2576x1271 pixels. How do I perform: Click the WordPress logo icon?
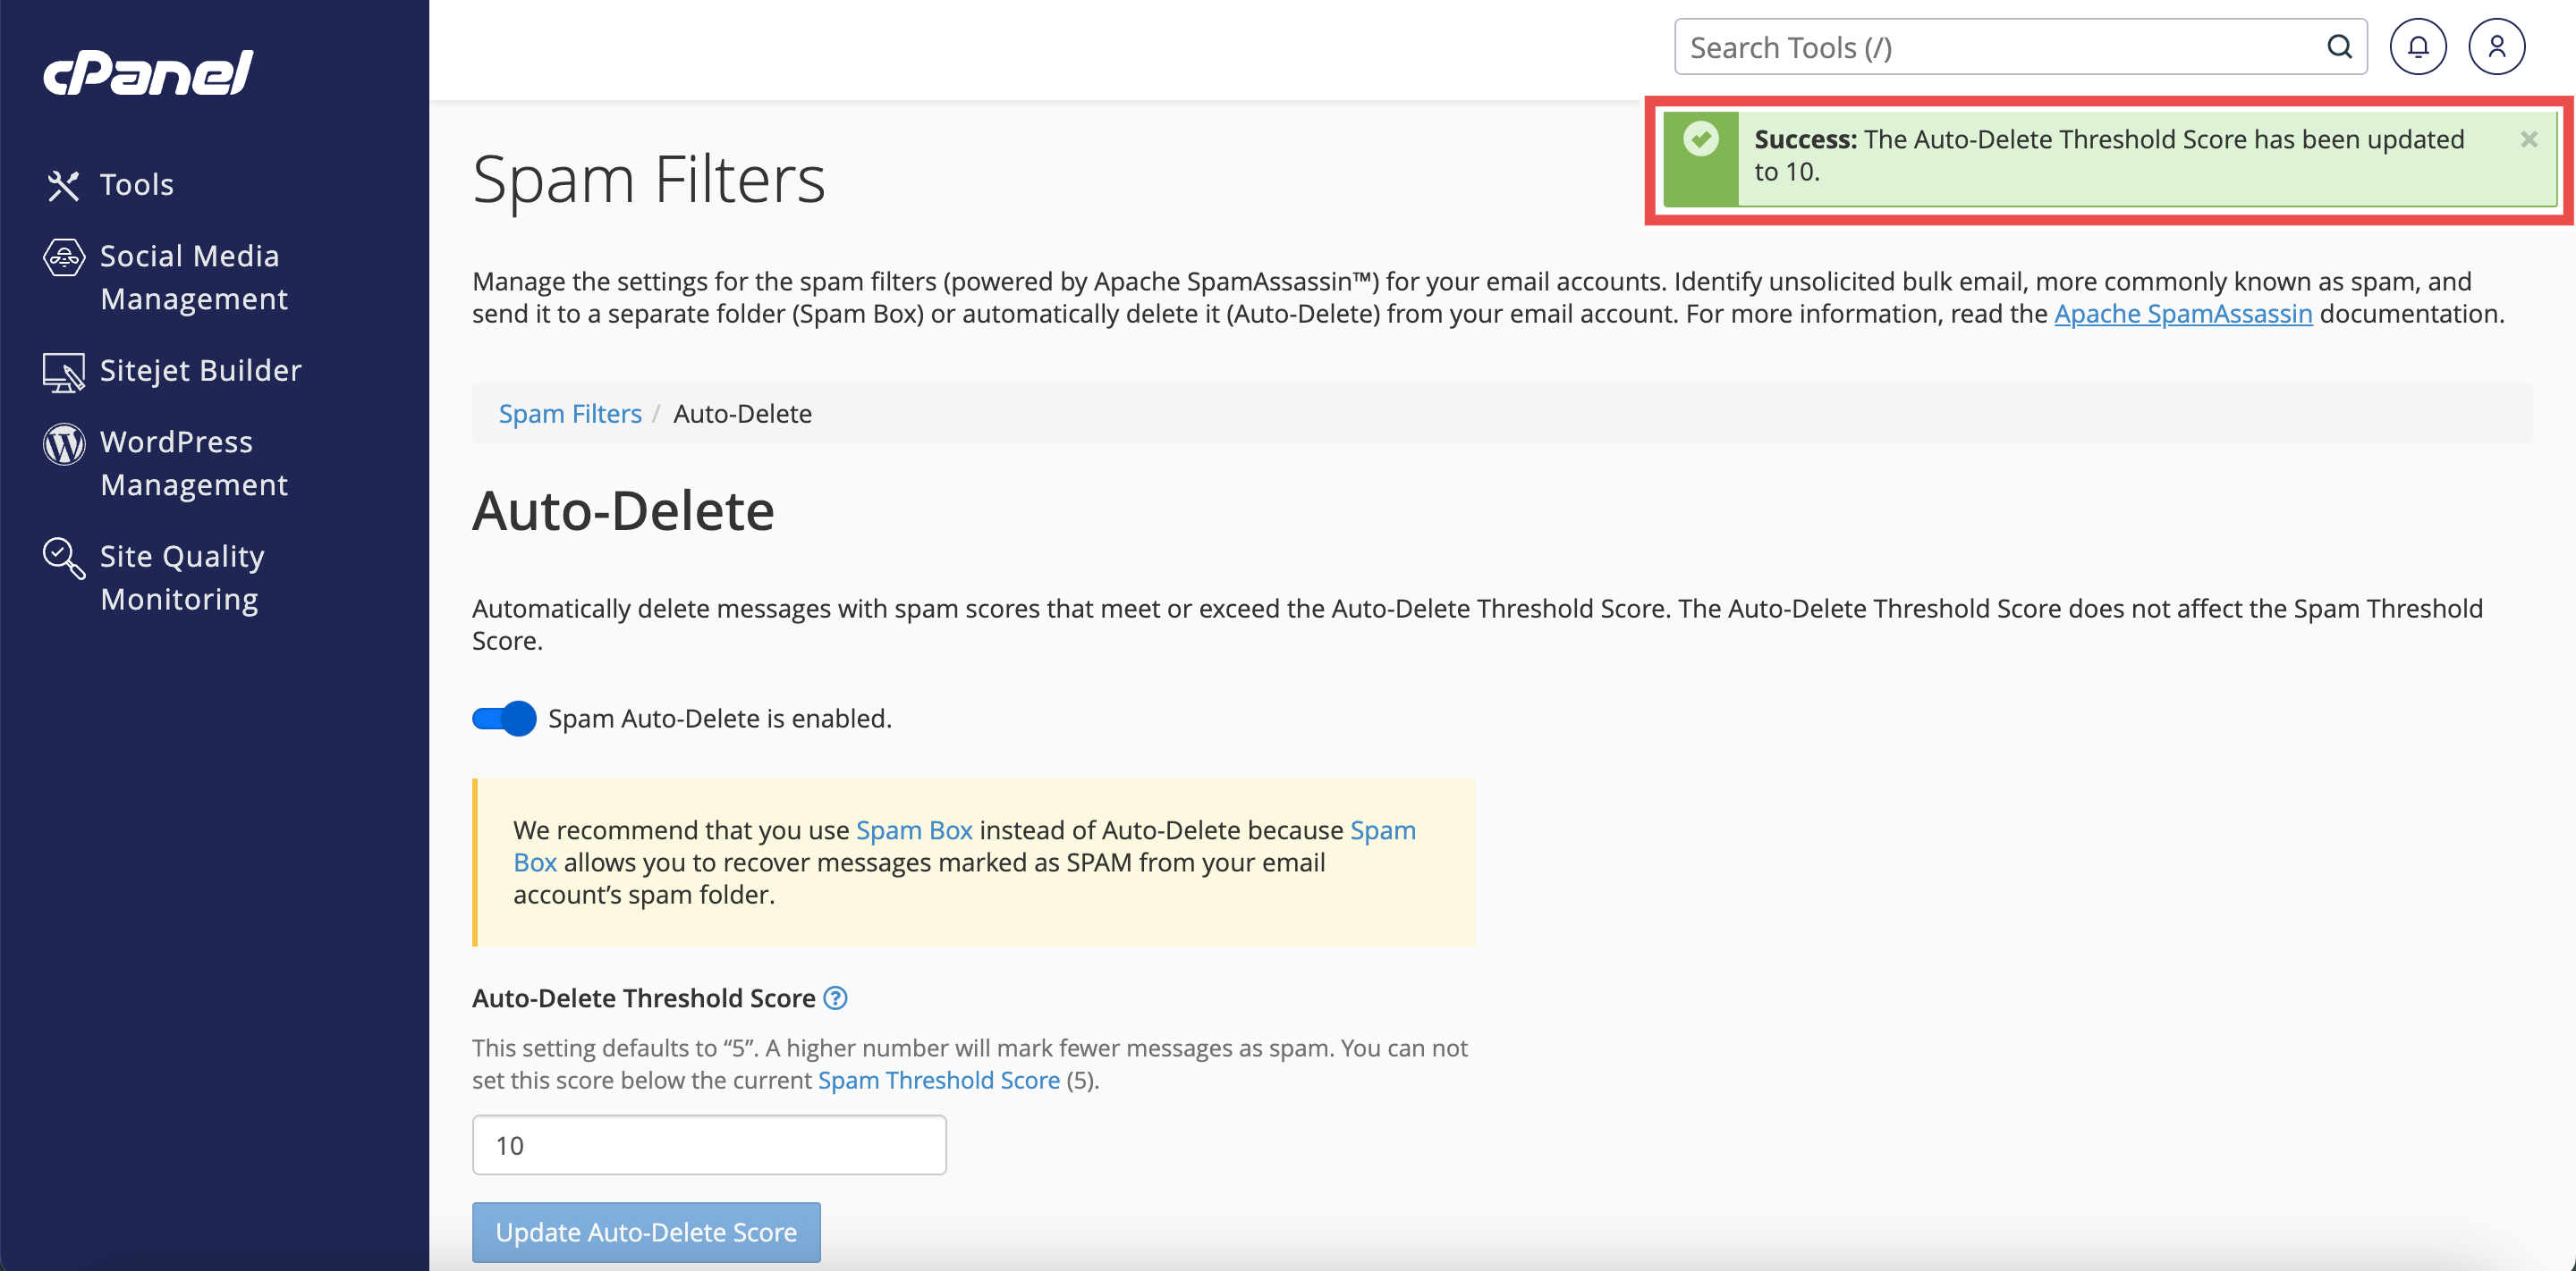pos(63,443)
